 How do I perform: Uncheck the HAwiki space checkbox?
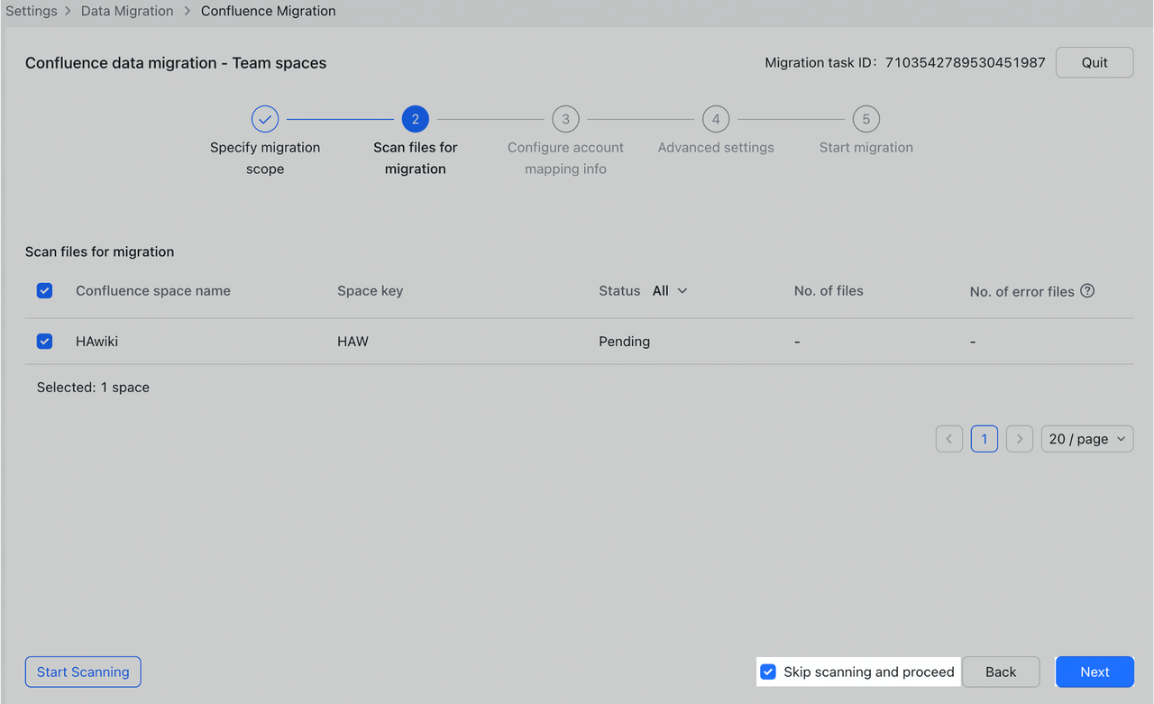(44, 342)
